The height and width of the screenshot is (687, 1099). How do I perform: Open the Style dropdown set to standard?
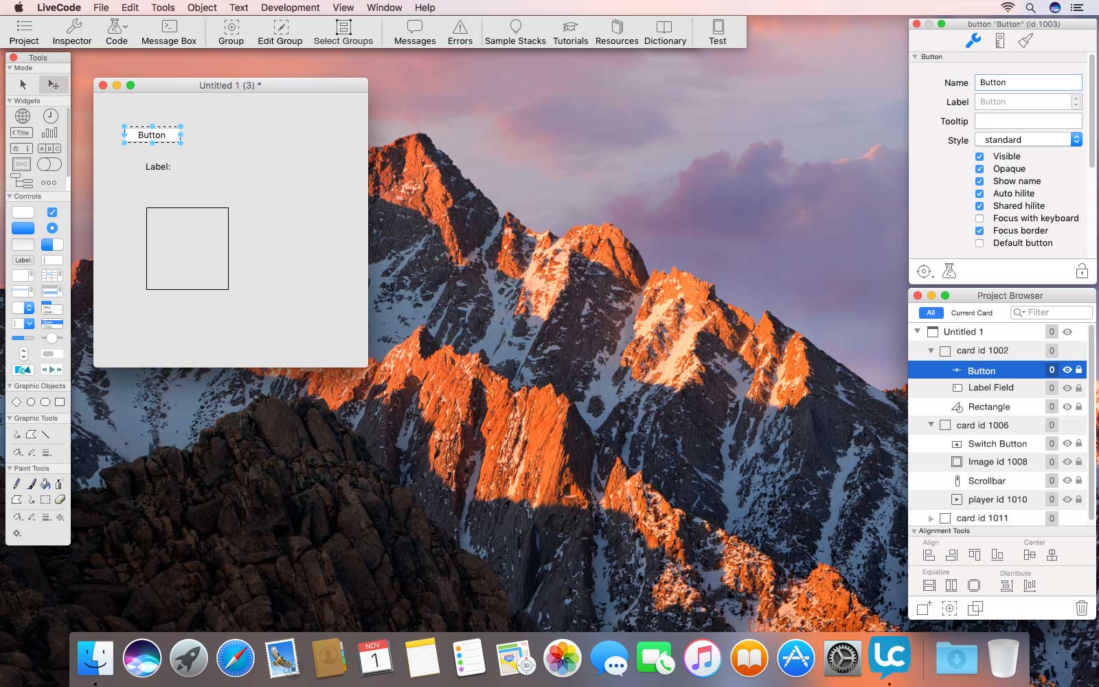point(1028,139)
